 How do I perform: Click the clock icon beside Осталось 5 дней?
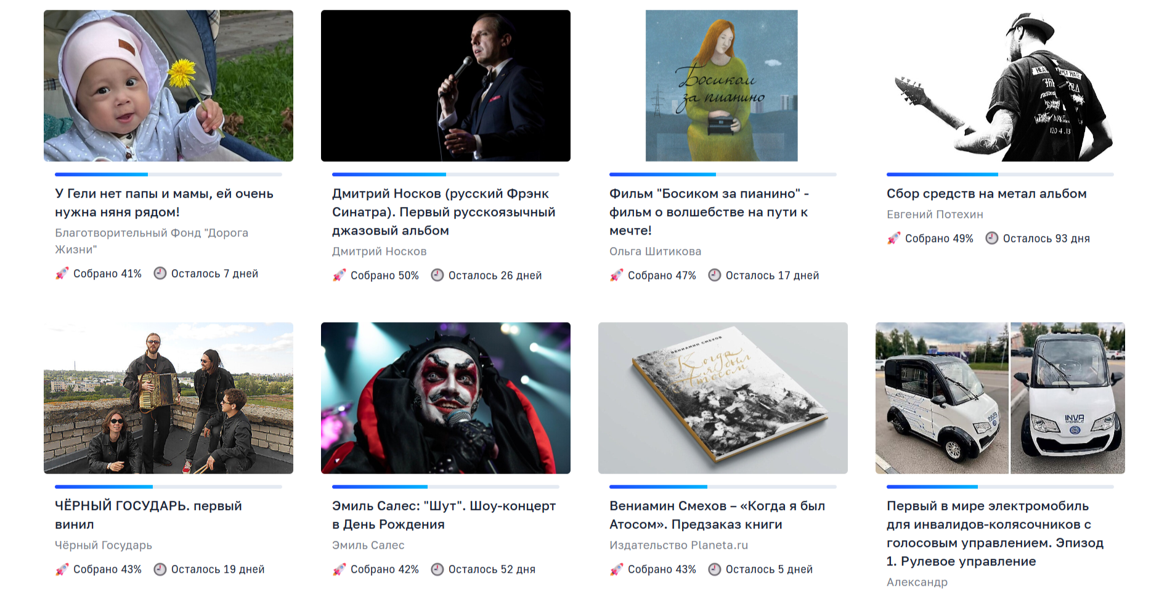[715, 569]
